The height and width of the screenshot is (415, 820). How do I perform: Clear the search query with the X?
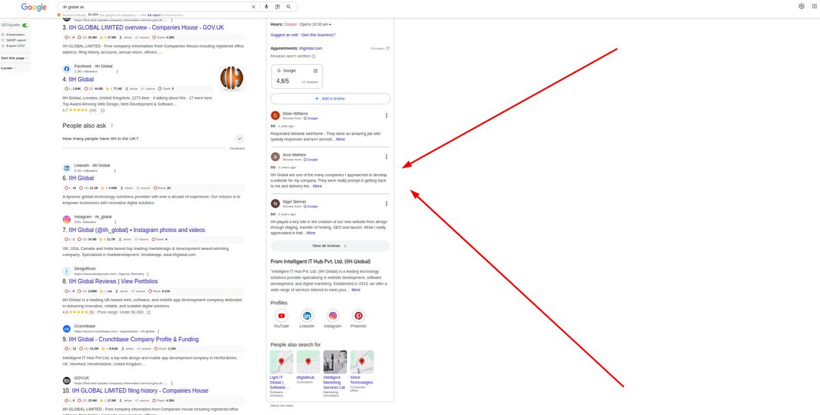click(x=254, y=6)
